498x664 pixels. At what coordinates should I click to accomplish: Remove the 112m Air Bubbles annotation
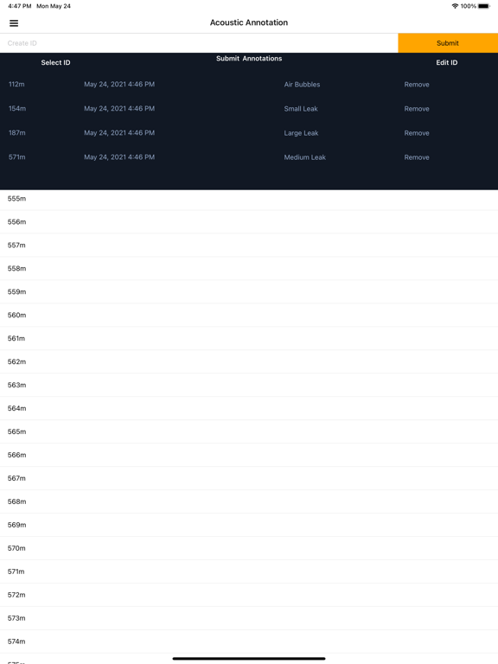(x=417, y=84)
